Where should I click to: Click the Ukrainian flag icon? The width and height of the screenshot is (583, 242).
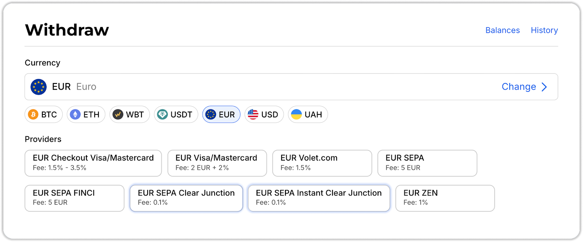pyautogui.click(x=297, y=114)
